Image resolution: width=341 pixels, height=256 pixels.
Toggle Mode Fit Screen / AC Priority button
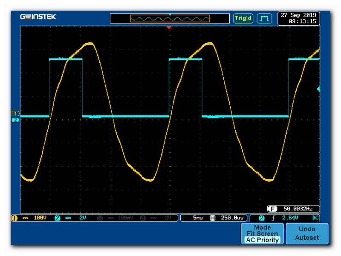tap(263, 234)
